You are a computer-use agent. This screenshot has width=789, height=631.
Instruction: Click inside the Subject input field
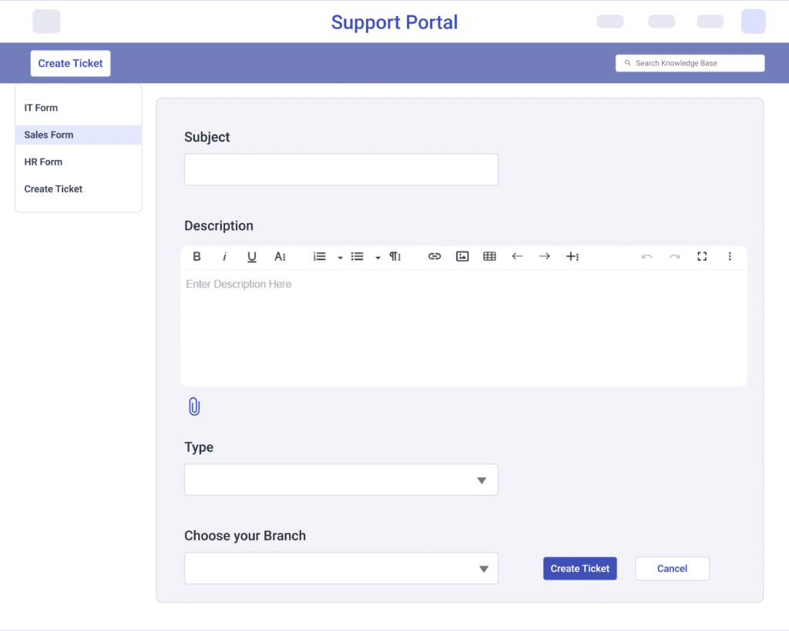[341, 169]
